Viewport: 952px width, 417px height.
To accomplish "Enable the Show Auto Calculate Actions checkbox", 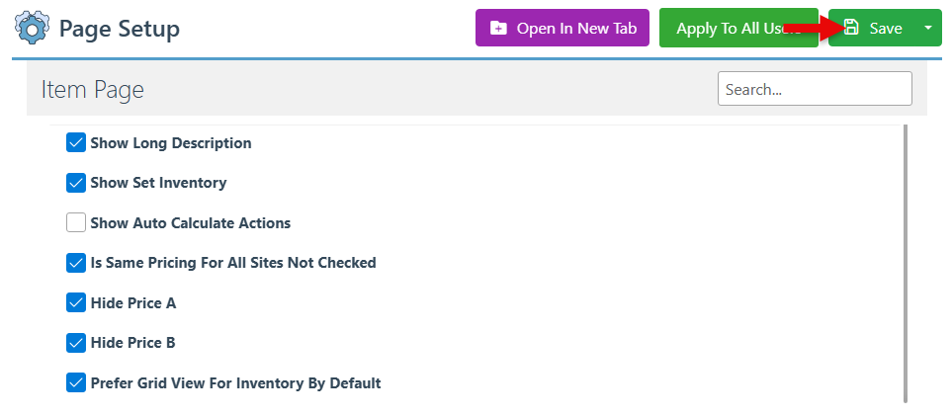I will (76, 222).
